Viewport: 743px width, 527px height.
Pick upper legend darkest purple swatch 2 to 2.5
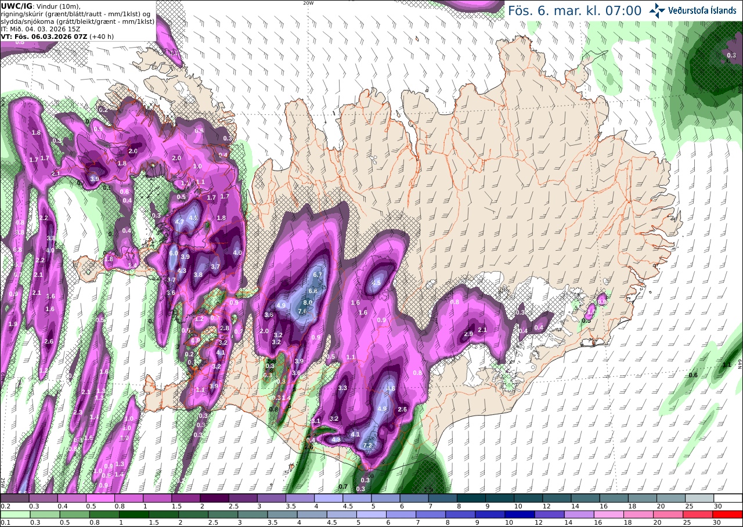pyautogui.click(x=214, y=498)
